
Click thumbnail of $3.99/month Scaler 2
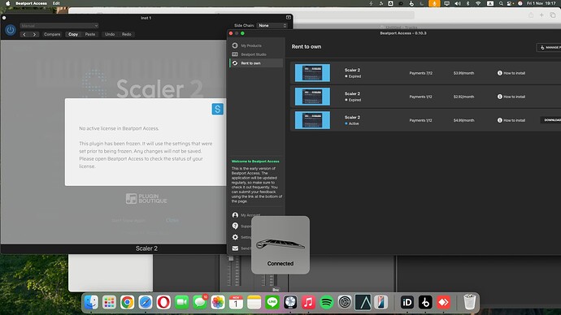pyautogui.click(x=312, y=73)
